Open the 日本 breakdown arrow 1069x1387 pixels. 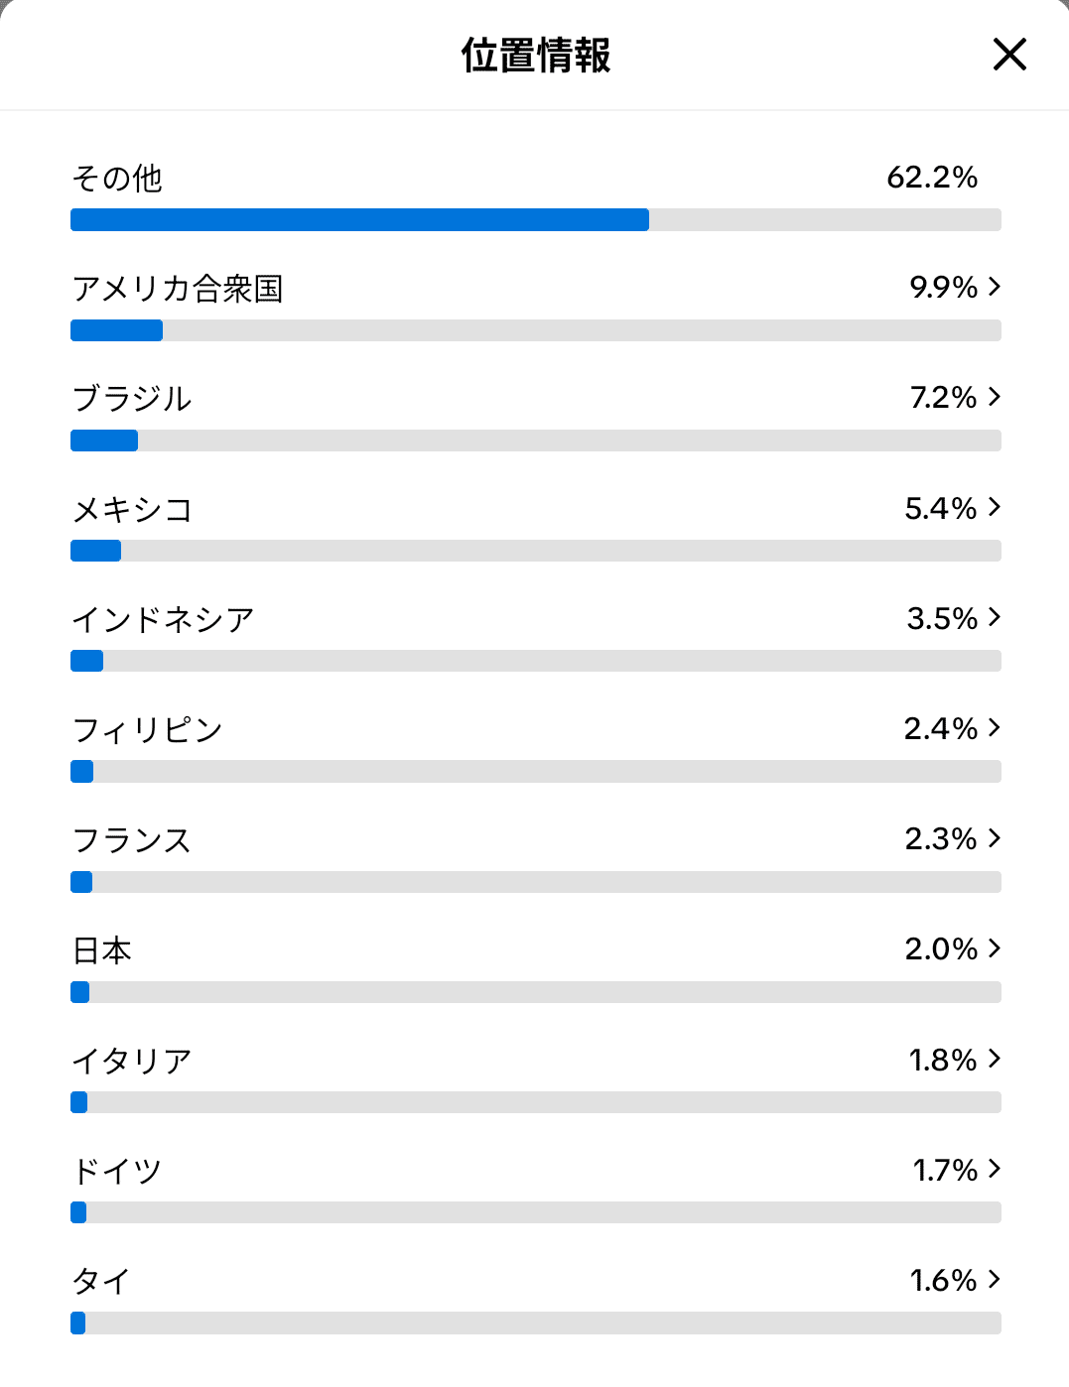995,948
